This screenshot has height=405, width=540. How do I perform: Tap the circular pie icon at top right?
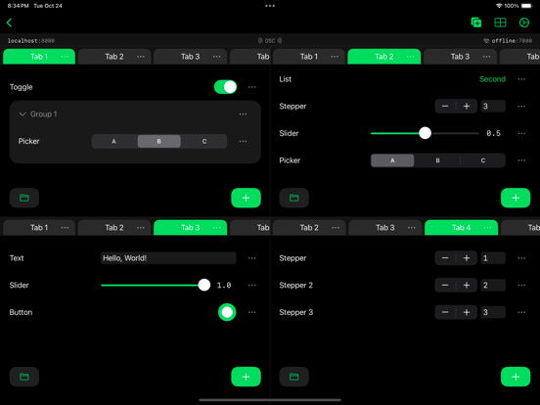click(524, 22)
